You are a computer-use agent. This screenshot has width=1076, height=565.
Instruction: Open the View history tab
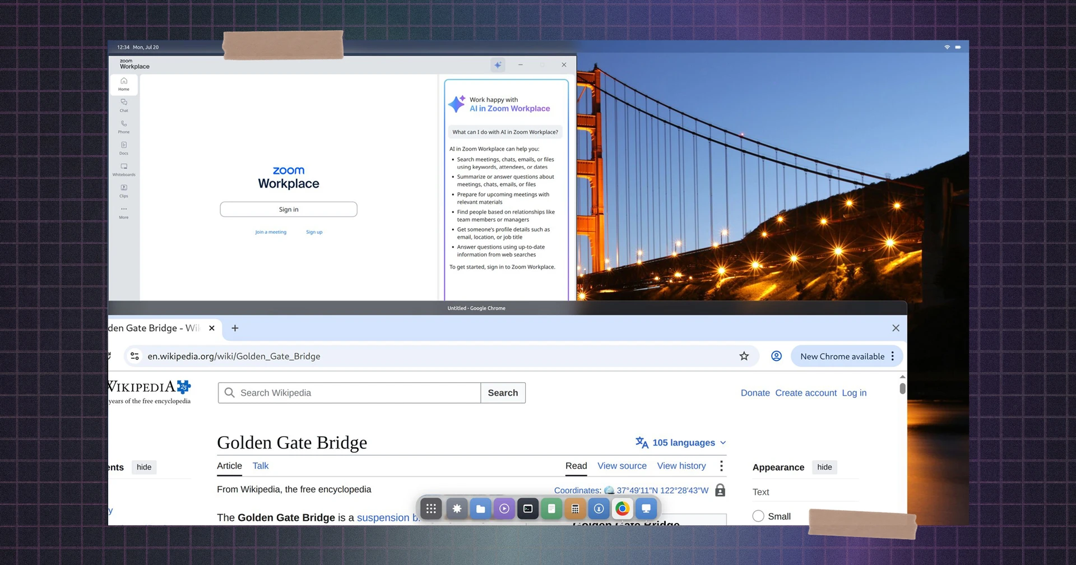pyautogui.click(x=681, y=466)
